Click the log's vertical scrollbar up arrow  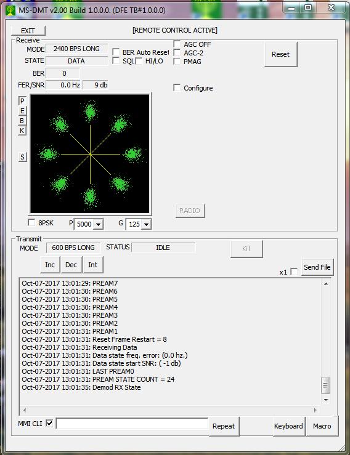pos(326,284)
